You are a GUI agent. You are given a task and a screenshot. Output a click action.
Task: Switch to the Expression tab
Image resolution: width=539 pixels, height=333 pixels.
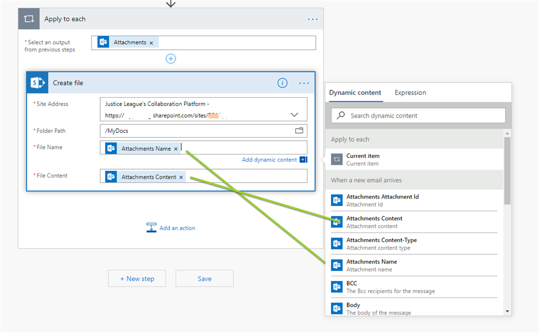[x=410, y=92]
